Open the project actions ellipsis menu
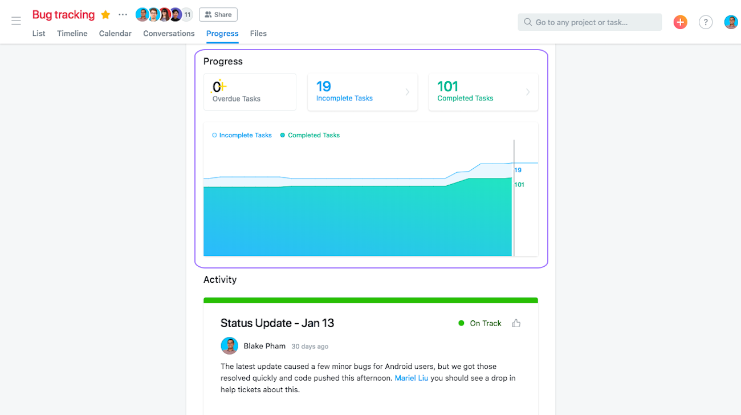Screen dimensions: 741x415 (123, 15)
